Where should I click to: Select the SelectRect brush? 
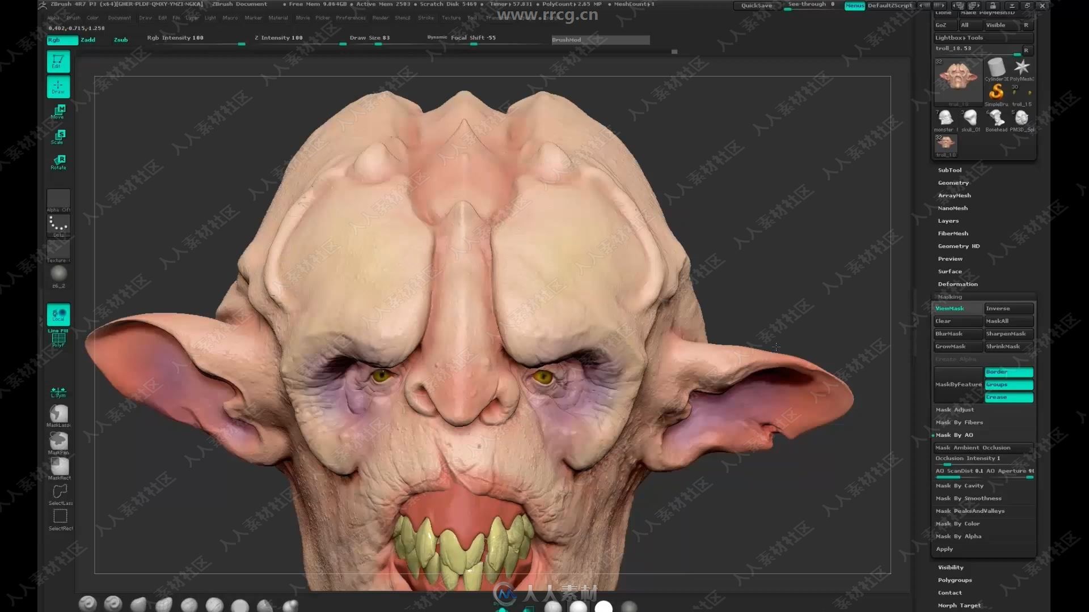pos(60,519)
